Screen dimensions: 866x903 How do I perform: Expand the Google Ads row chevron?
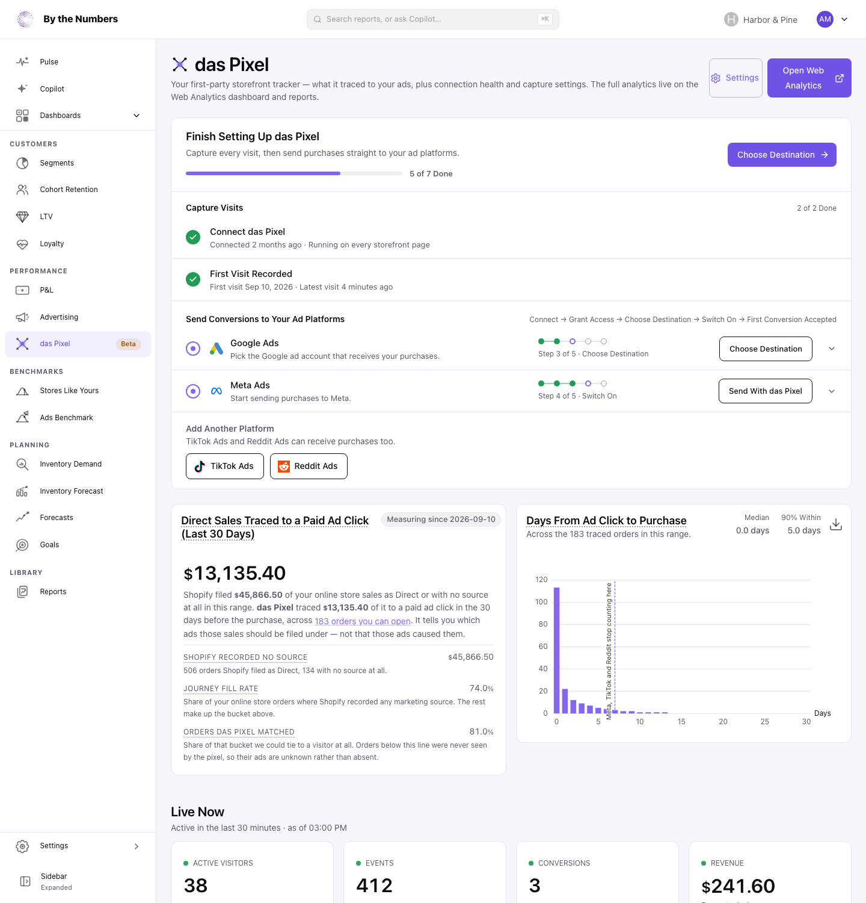(x=832, y=349)
